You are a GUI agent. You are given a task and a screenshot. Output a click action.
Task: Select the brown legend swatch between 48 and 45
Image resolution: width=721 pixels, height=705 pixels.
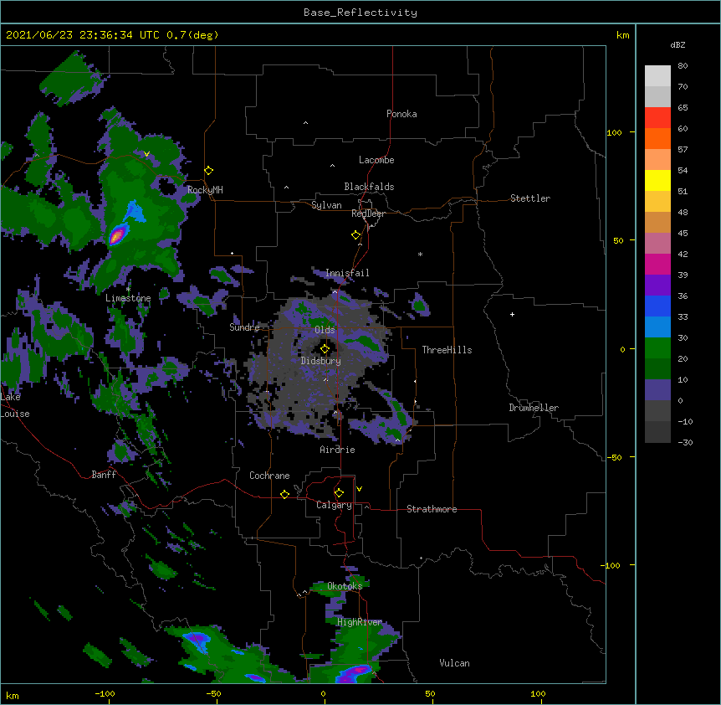(x=657, y=222)
